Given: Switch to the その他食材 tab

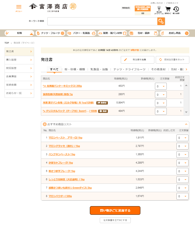Looking at the screenshot, I should [x=158, y=70].
